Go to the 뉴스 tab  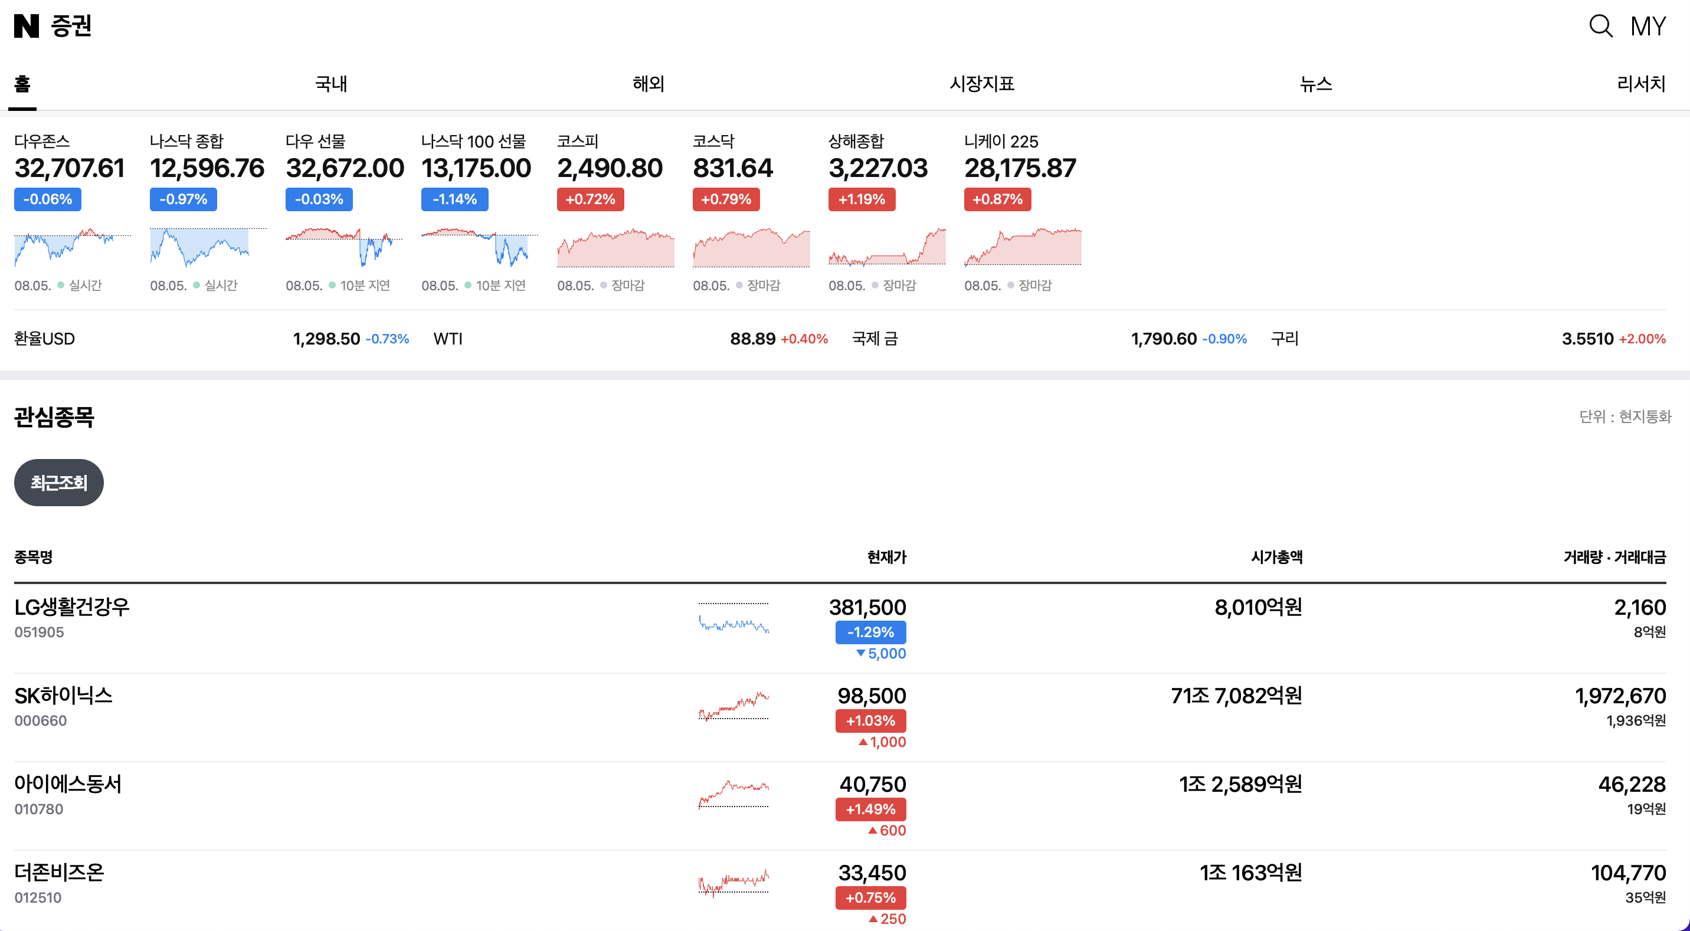pyautogui.click(x=1315, y=84)
